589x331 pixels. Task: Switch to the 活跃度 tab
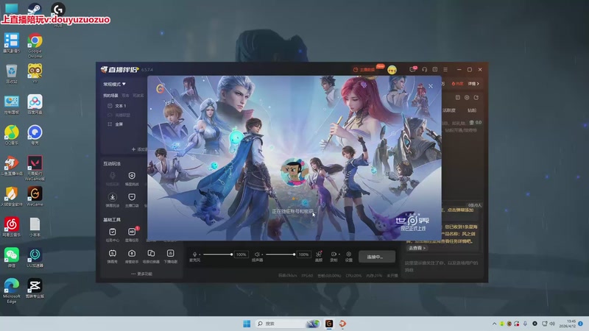point(449,110)
